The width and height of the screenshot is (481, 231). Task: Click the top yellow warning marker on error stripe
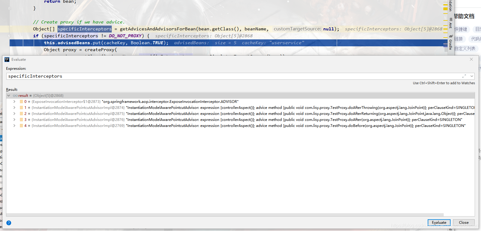[445, 4]
